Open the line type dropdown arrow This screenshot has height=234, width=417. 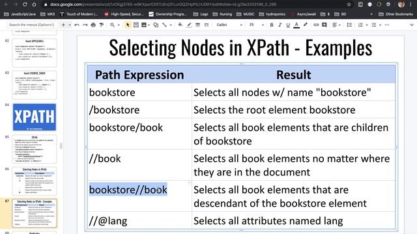(171, 25)
